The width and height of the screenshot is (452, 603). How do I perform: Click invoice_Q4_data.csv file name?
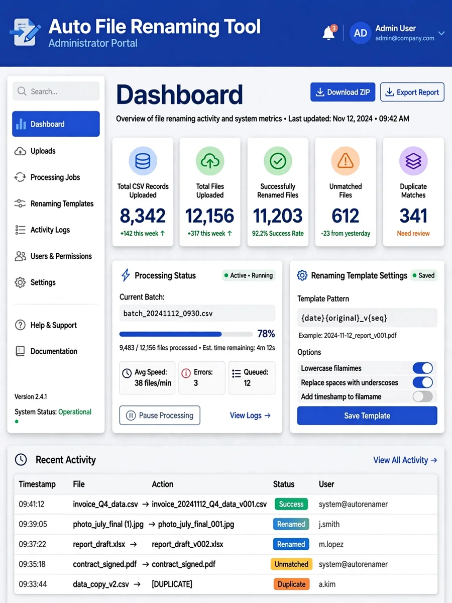(105, 504)
